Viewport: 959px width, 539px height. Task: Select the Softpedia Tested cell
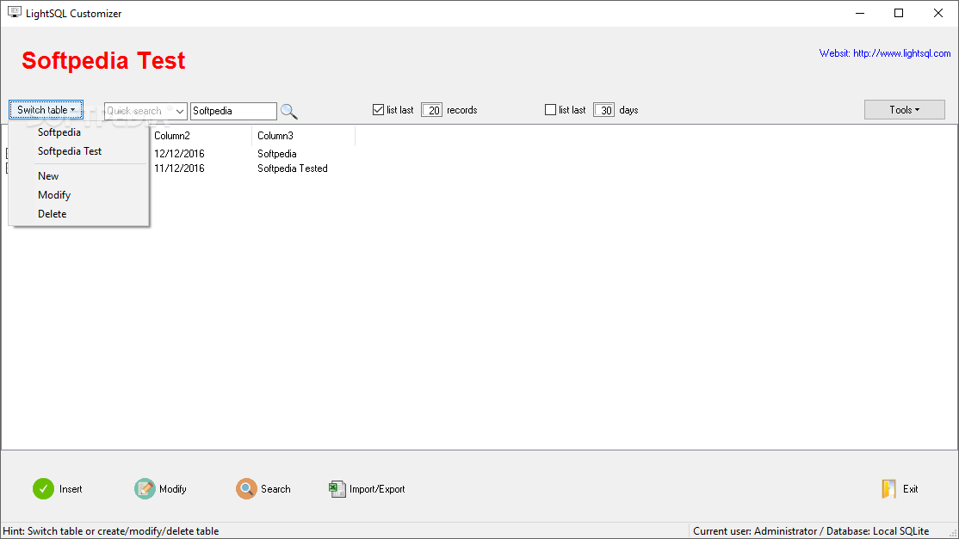[293, 168]
